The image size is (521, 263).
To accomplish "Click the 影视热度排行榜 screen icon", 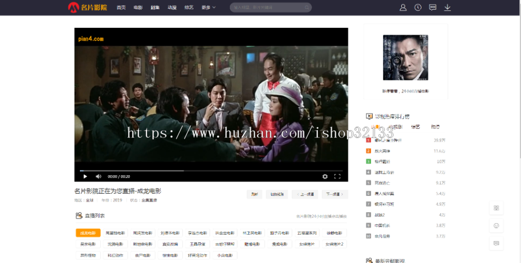I will 369,116.
